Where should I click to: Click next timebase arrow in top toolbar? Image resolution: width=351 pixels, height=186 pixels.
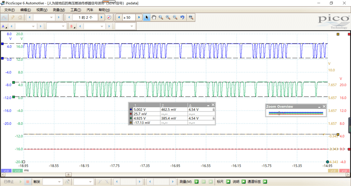click(x=59, y=17)
